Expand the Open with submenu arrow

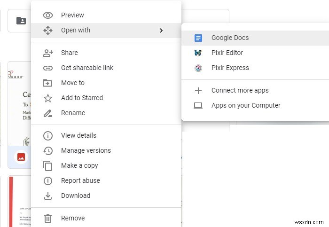pos(161,31)
